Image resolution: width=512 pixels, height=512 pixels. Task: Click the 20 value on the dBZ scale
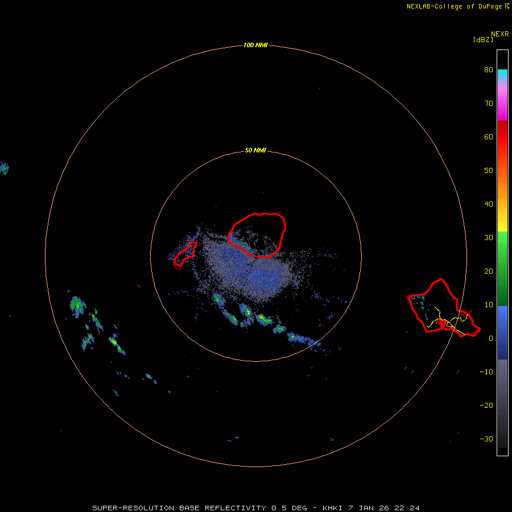point(489,271)
